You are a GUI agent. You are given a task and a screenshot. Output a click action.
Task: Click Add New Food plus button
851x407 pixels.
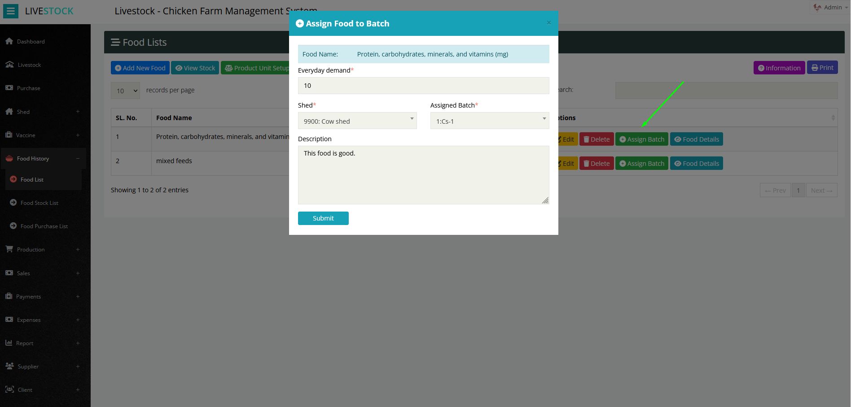(x=140, y=68)
